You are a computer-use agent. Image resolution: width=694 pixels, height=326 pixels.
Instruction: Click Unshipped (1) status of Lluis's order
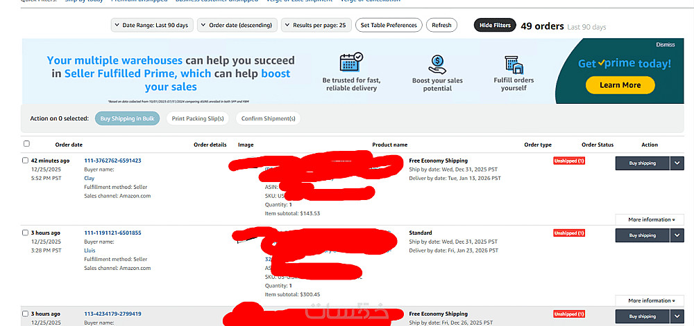tap(569, 233)
